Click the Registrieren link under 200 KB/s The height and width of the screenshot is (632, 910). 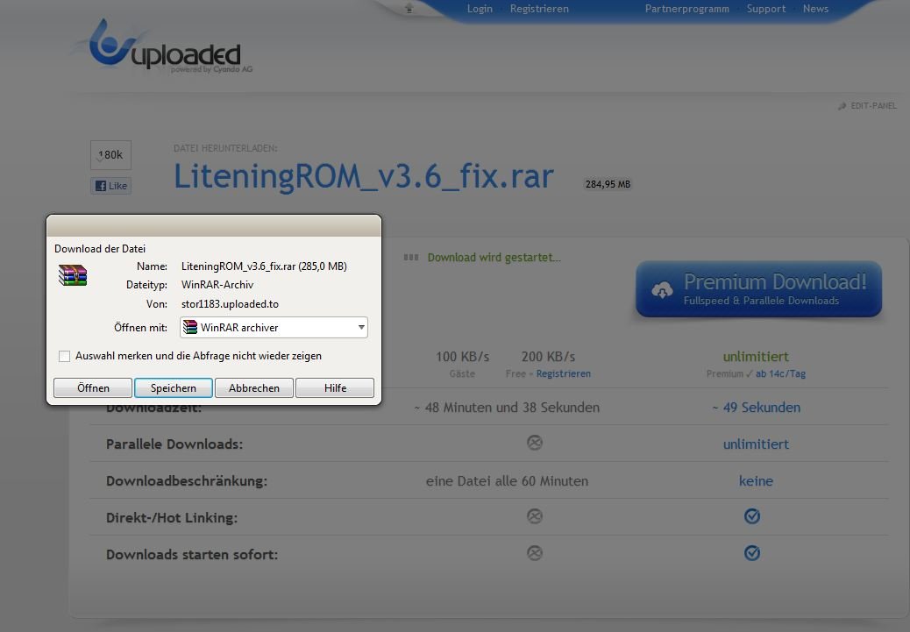point(564,373)
